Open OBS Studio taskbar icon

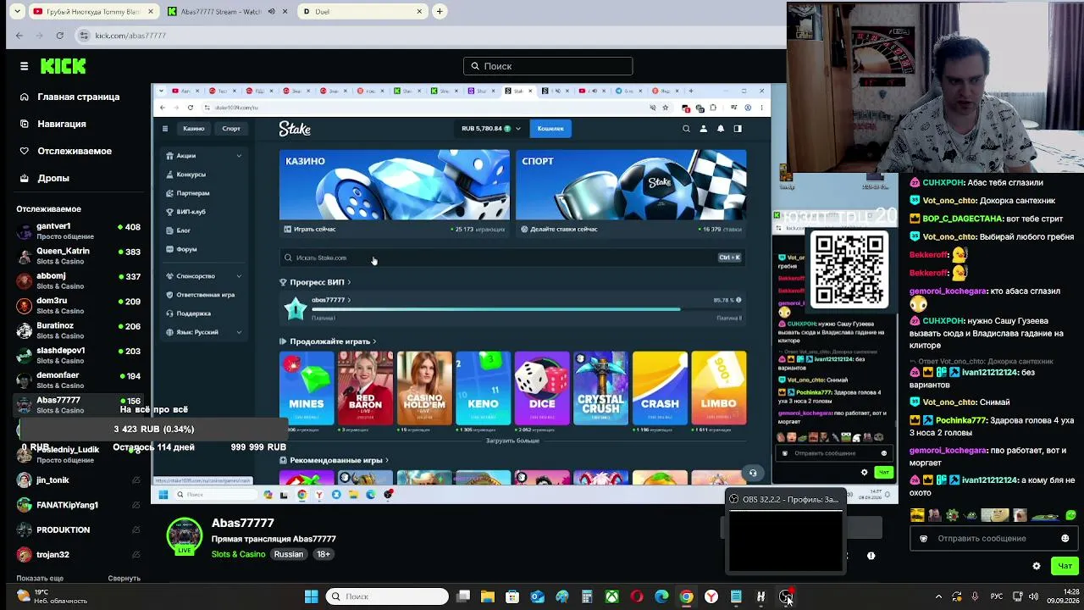tap(786, 596)
